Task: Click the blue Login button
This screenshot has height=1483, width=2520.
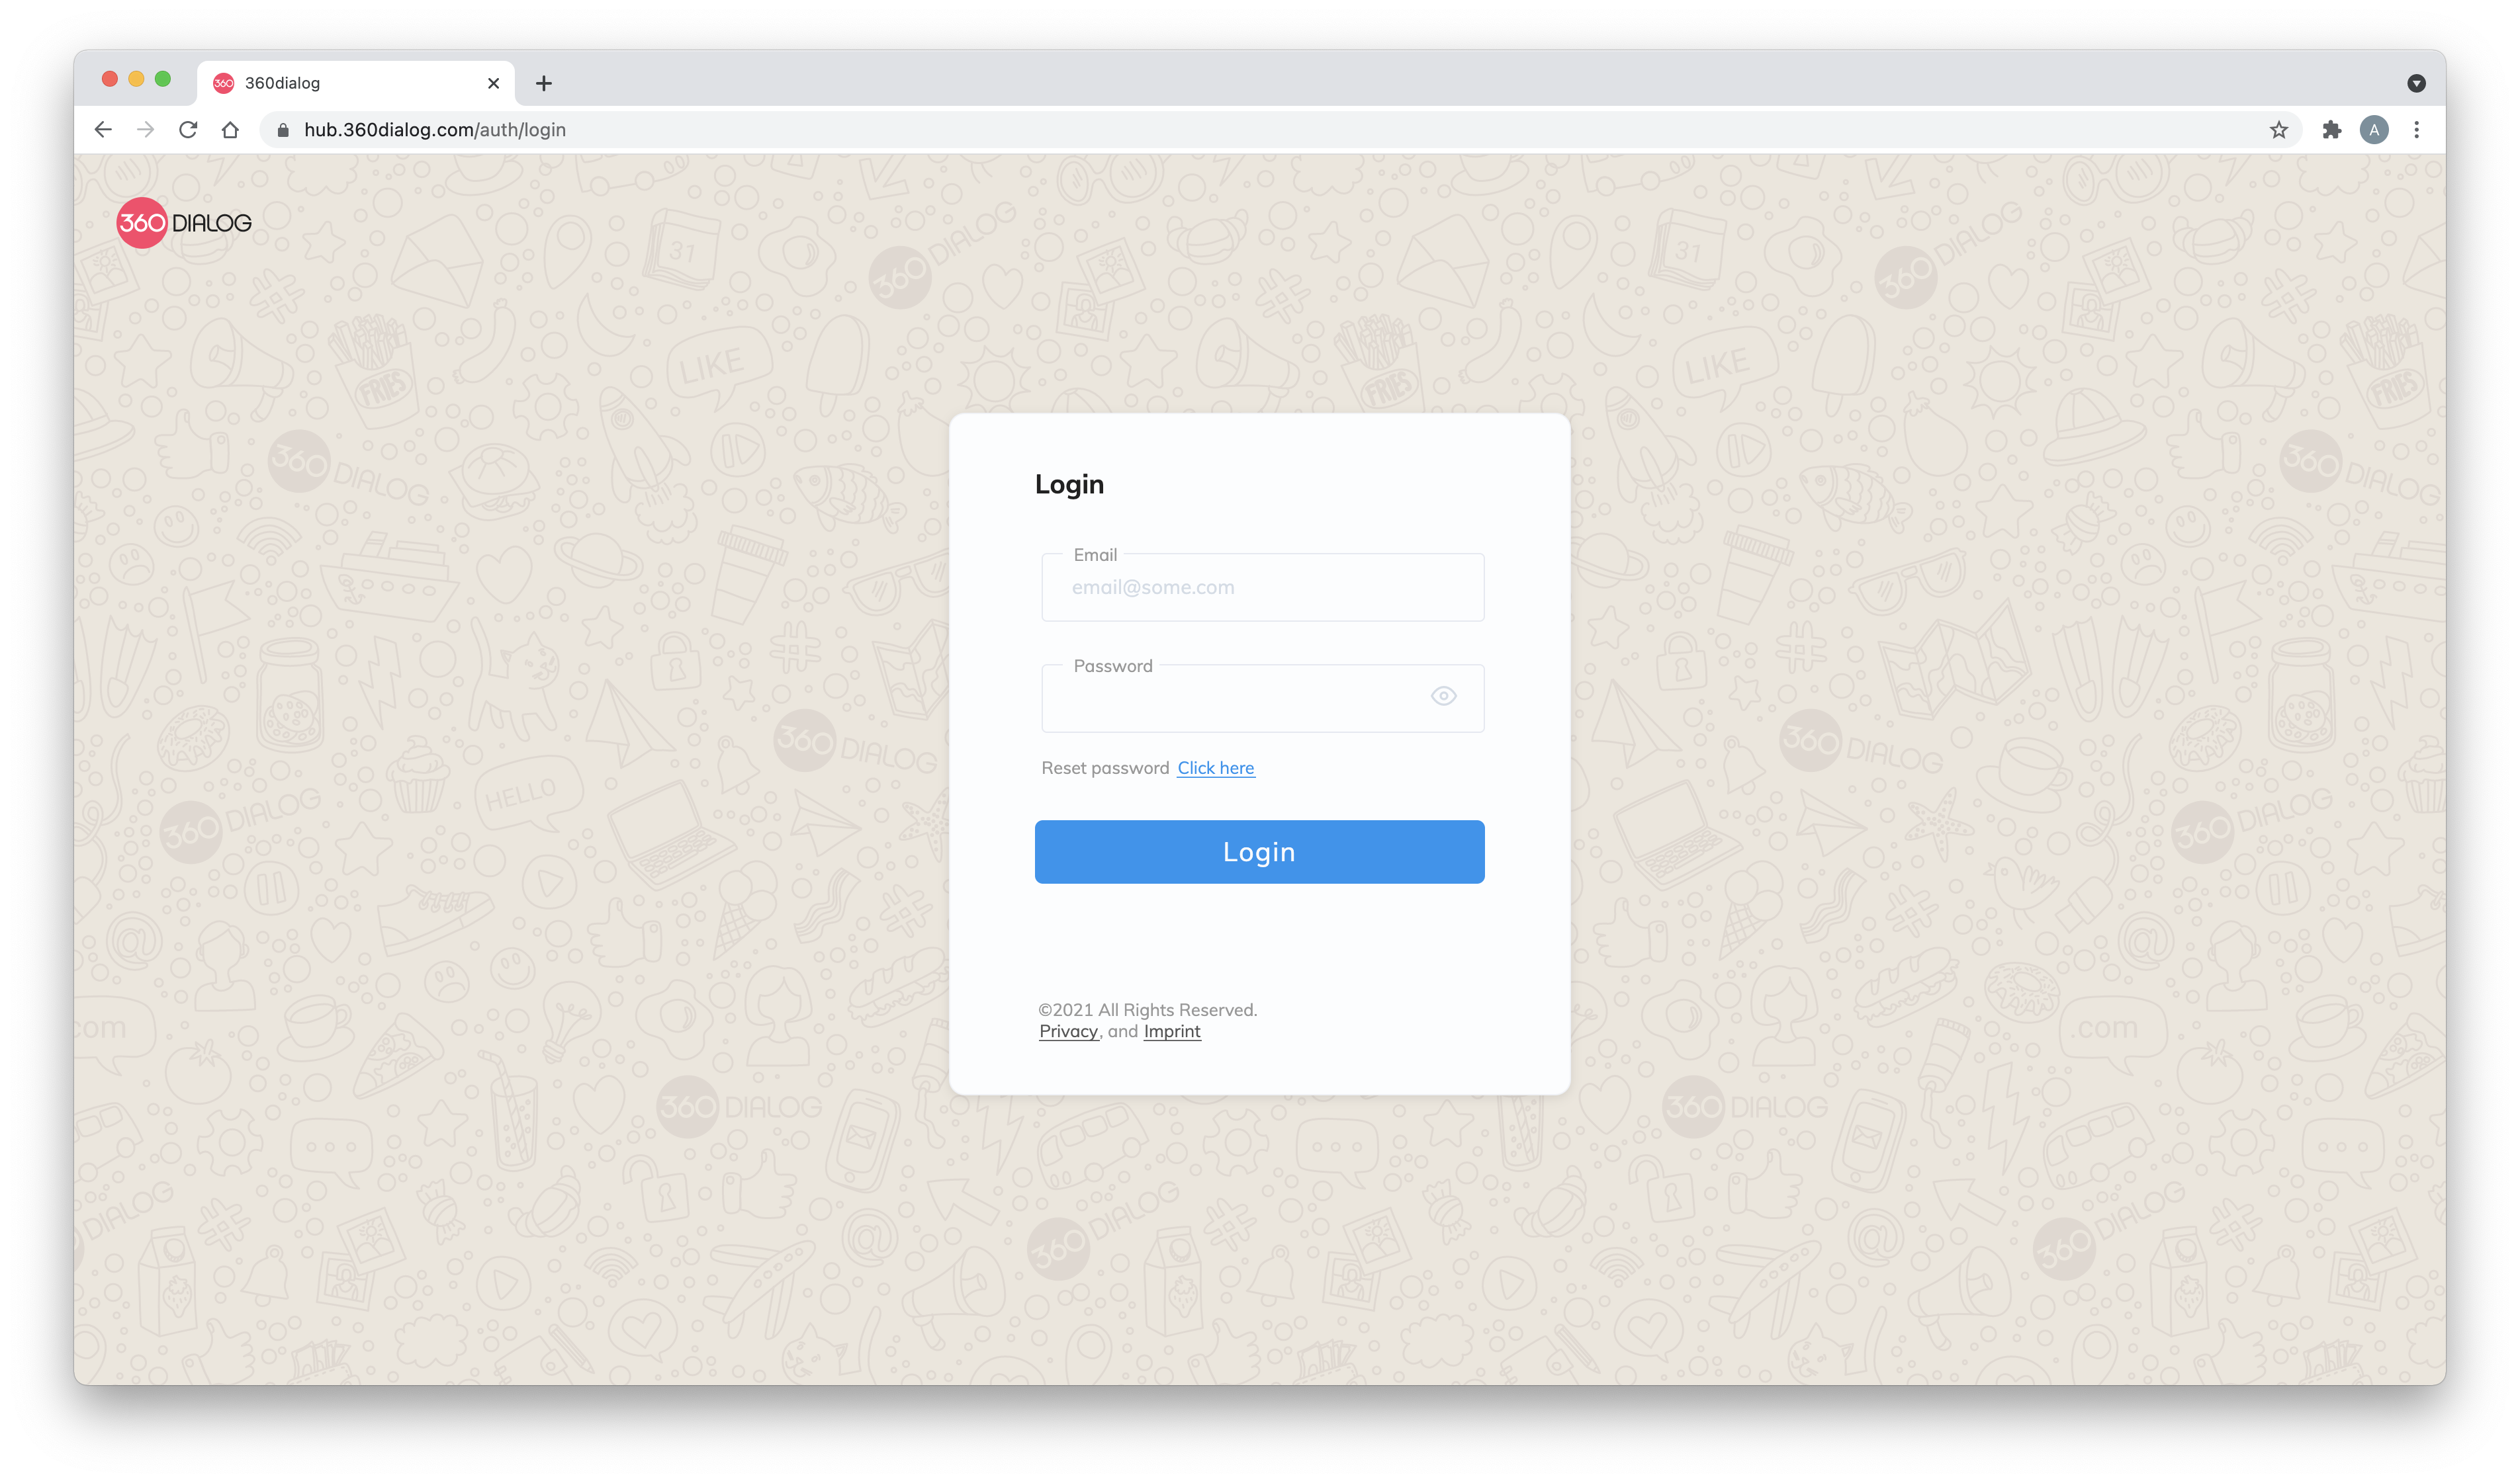Action: coord(1259,851)
